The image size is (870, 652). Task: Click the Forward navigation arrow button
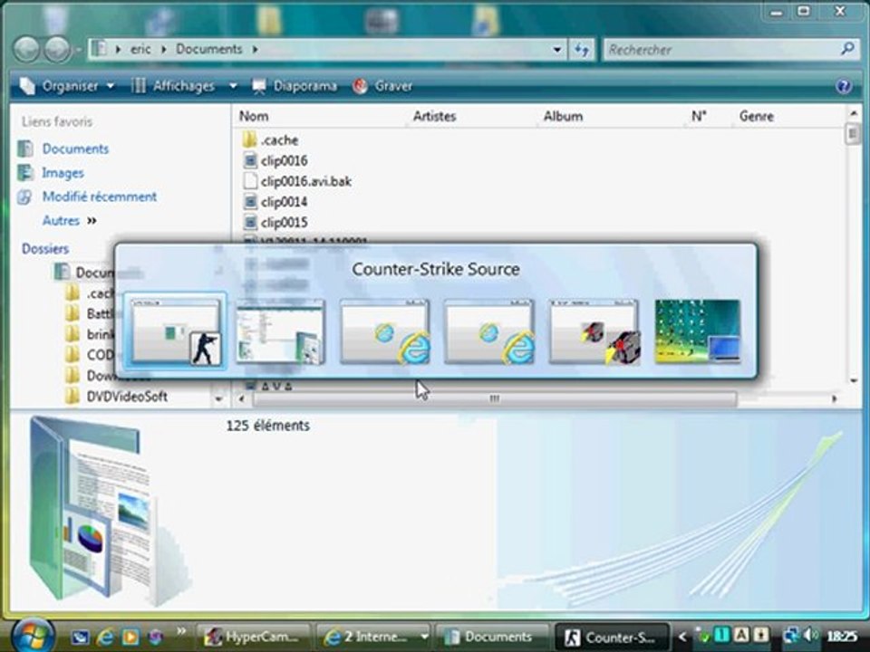pyautogui.click(x=57, y=49)
